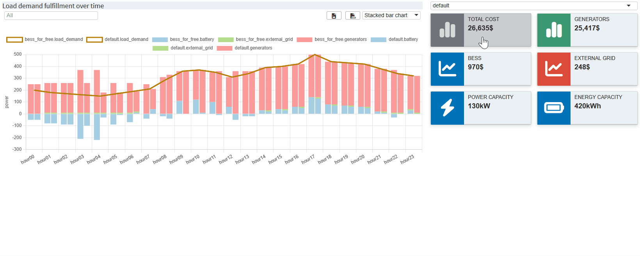Screen dimensions: 640x256
Task: Expand the default scenario dropdown
Action: [x=533, y=5]
